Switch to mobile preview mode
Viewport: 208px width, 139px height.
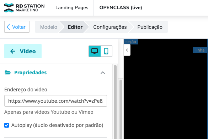pyautogui.click(x=106, y=51)
